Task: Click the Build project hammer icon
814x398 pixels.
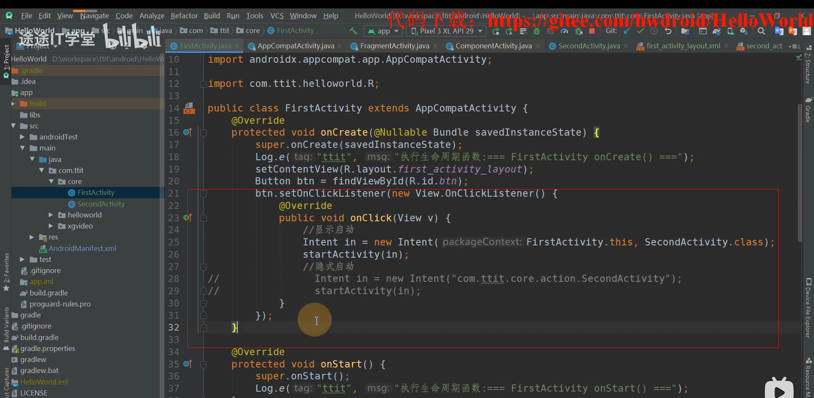Action: click(354, 31)
